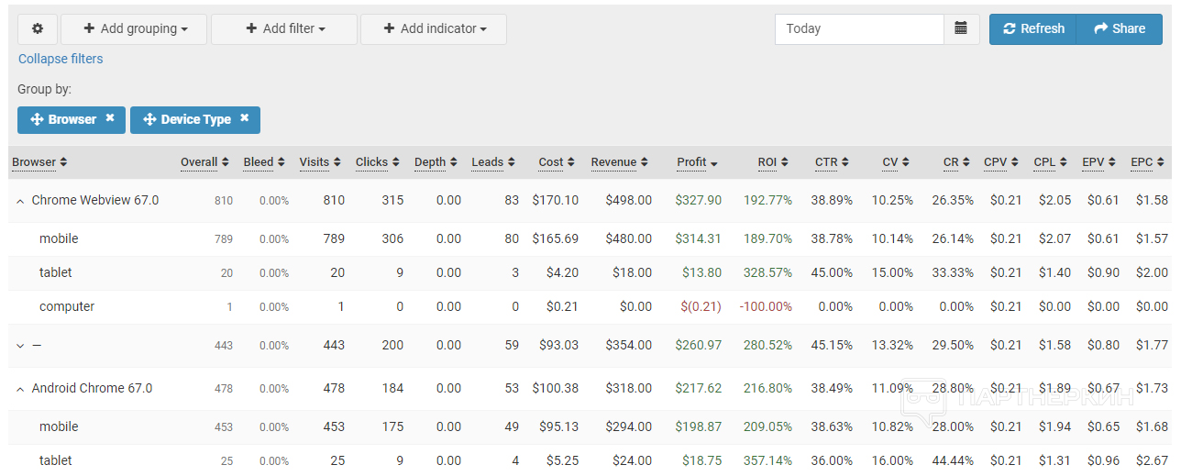Sort the table by Leads column

[x=493, y=162]
